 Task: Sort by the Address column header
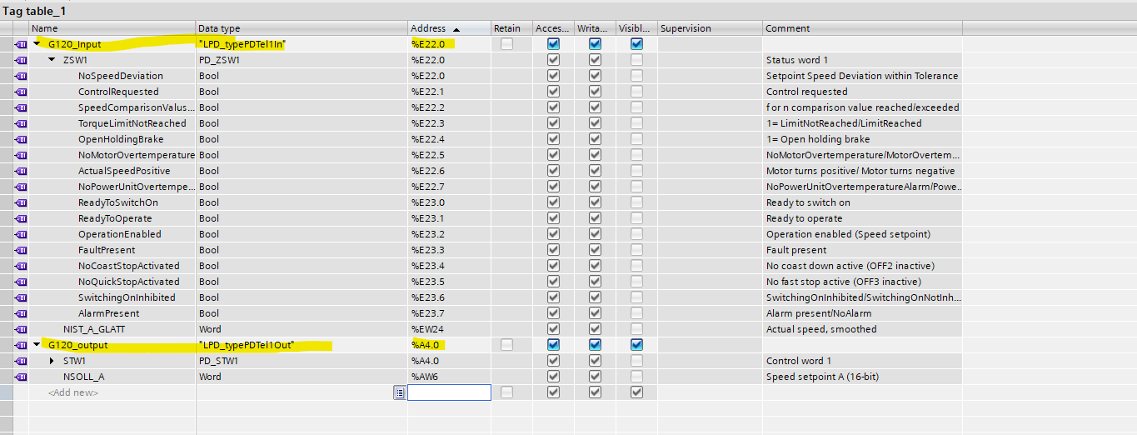point(449,28)
